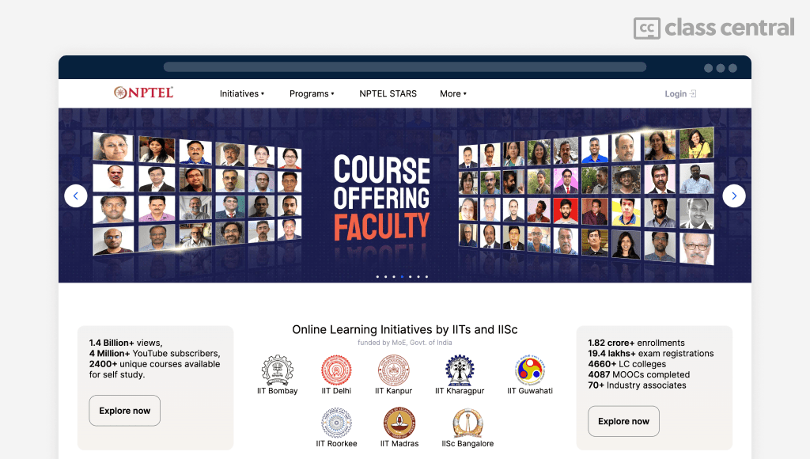Image resolution: width=810 pixels, height=459 pixels.
Task: Open the NPTEL STARS menu item
Action: (x=388, y=93)
